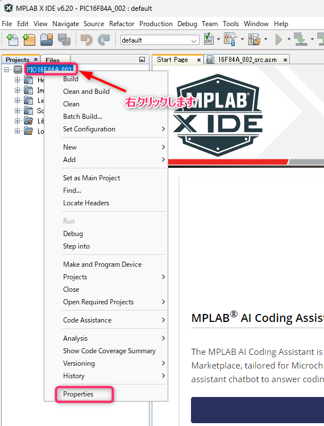Open the Set Configuration submenu

pos(106,129)
